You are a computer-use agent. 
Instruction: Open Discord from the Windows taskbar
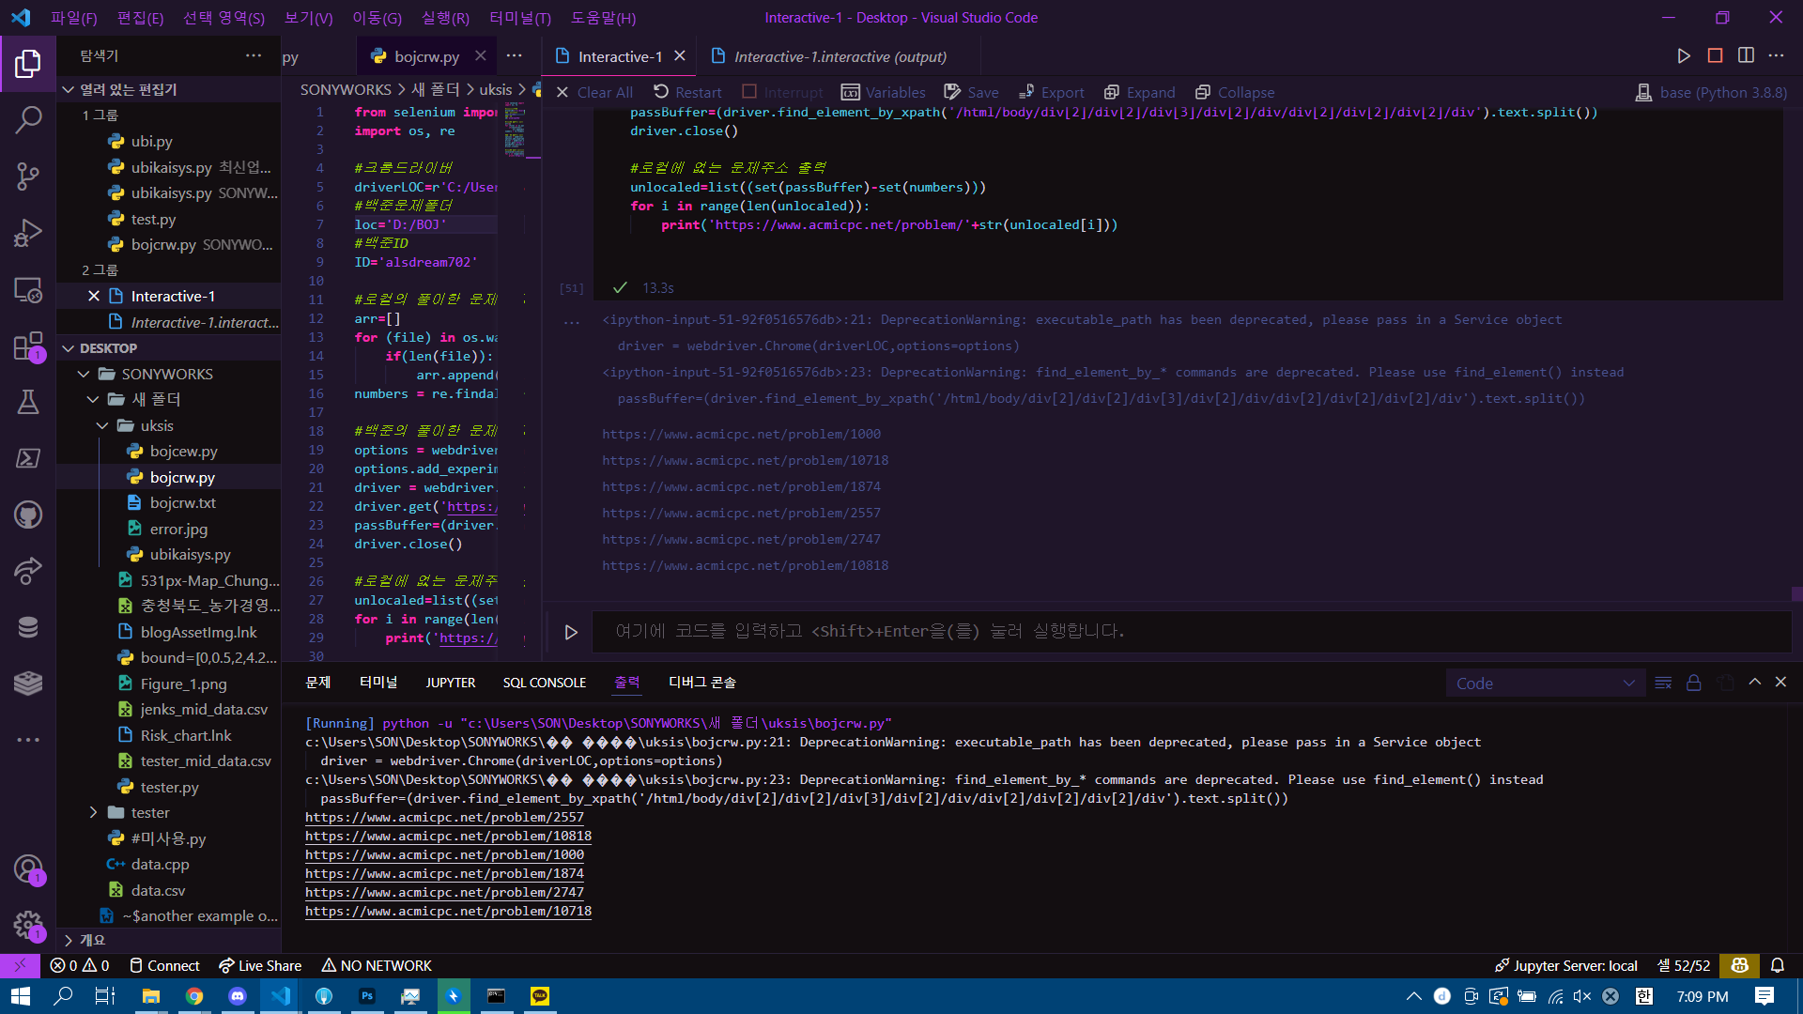click(x=238, y=996)
